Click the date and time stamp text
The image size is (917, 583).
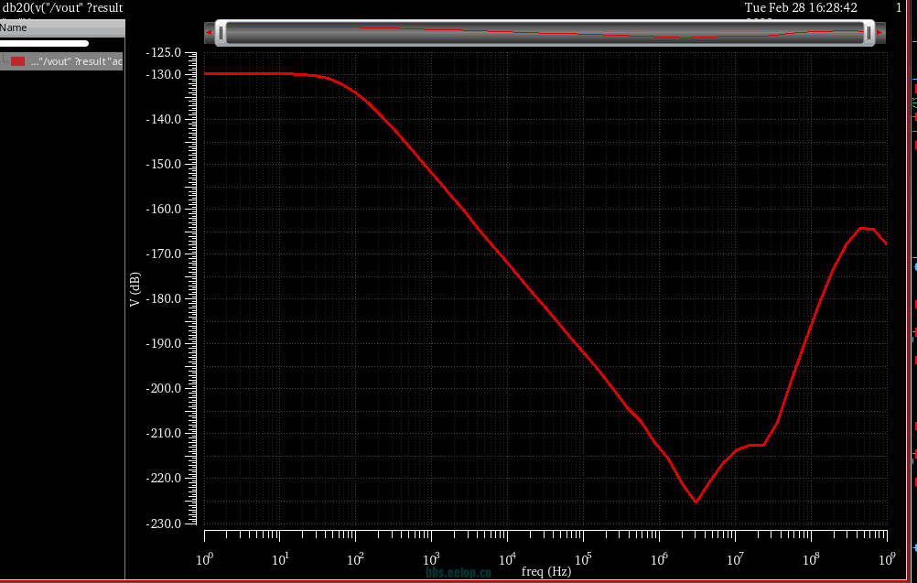802,7
